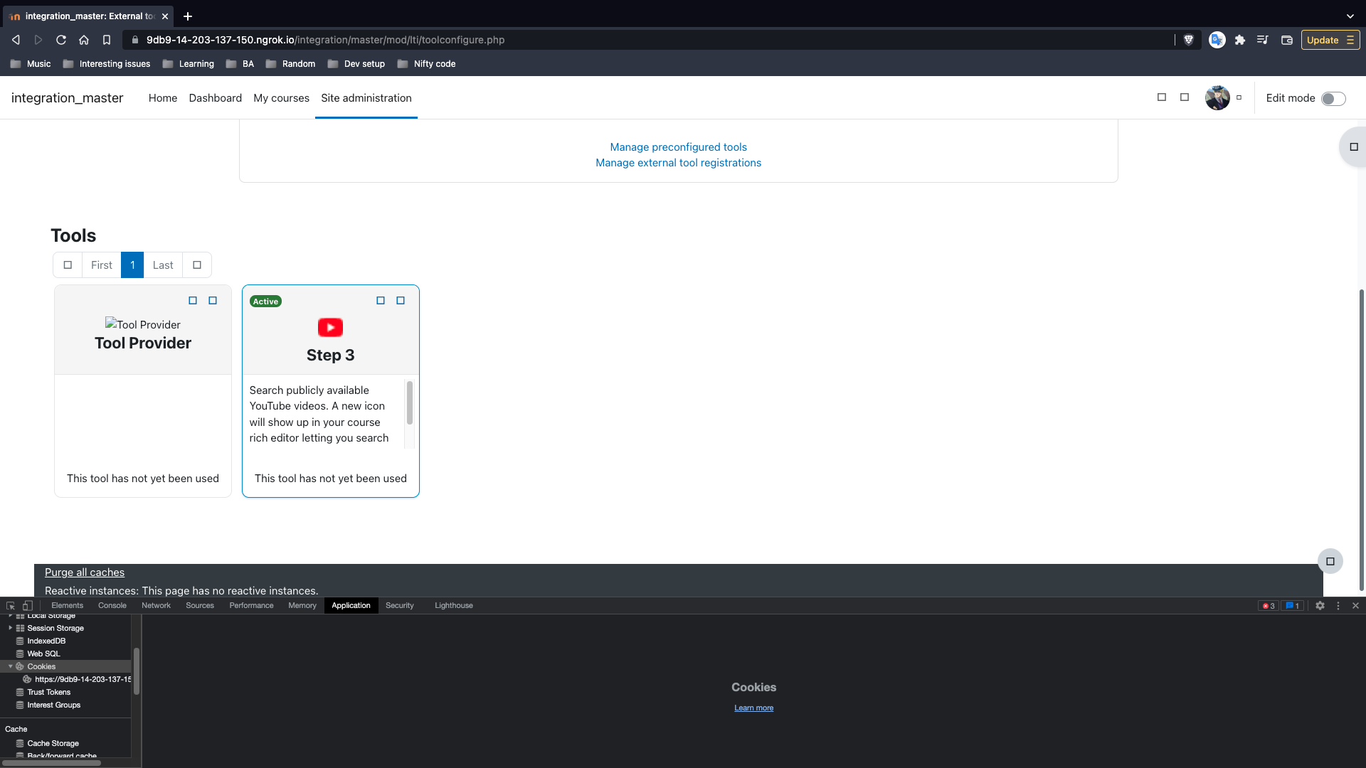The width and height of the screenshot is (1366, 768).
Task: Open the Nifty code bookmarks folder
Action: coord(427,64)
